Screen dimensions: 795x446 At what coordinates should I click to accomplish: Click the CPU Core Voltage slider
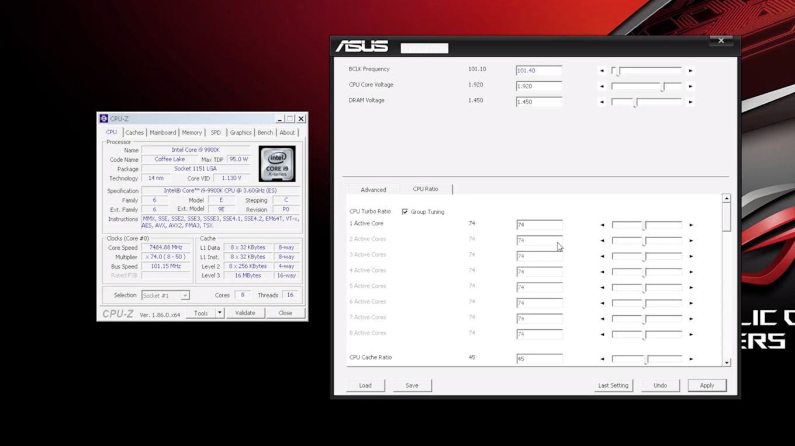pos(647,86)
